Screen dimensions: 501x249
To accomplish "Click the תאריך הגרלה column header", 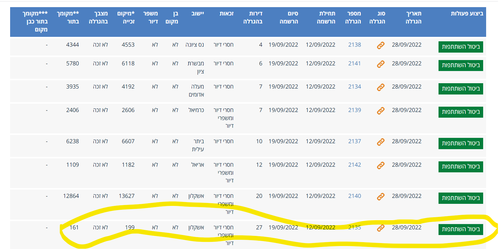I will click(413, 18).
